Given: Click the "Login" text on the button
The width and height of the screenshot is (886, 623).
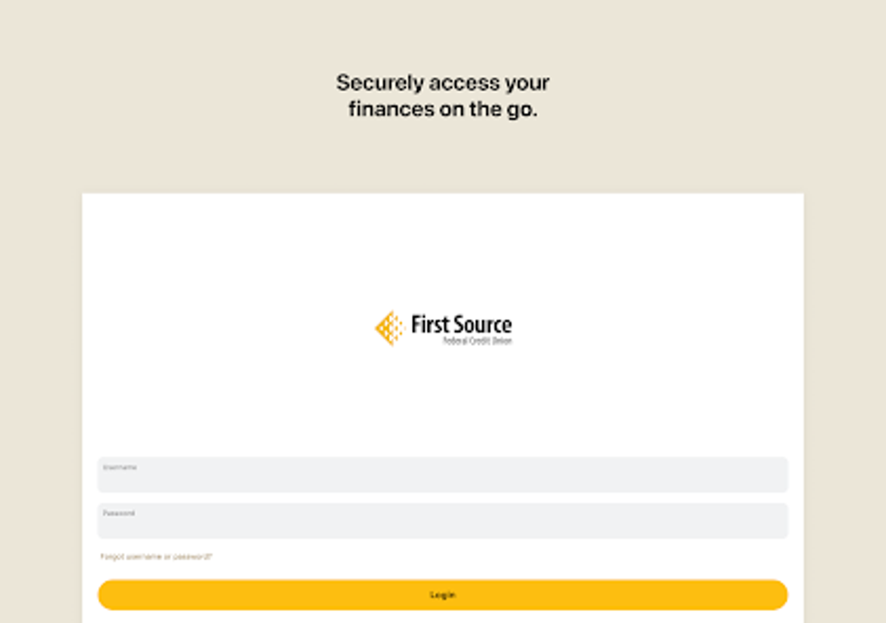Looking at the screenshot, I should [x=443, y=595].
